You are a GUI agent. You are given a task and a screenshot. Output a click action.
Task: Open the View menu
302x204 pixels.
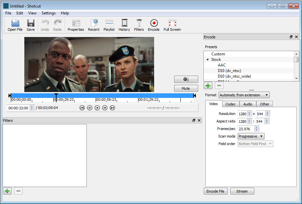32,13
